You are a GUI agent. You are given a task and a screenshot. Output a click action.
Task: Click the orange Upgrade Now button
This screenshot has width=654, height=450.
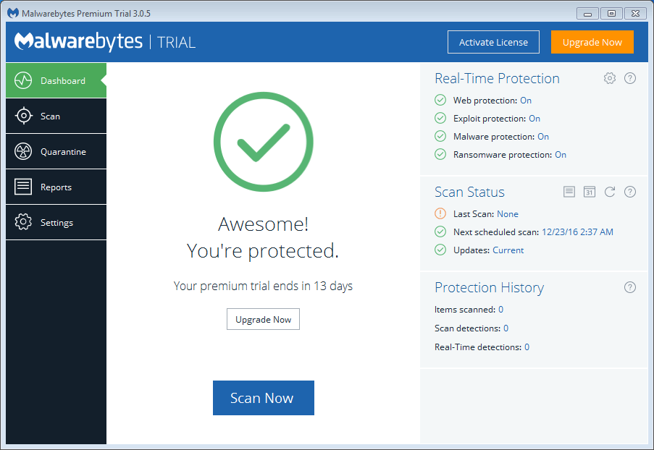(592, 42)
